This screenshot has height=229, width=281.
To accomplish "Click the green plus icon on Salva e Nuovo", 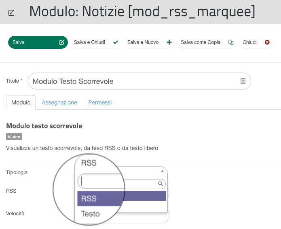I will (169, 42).
